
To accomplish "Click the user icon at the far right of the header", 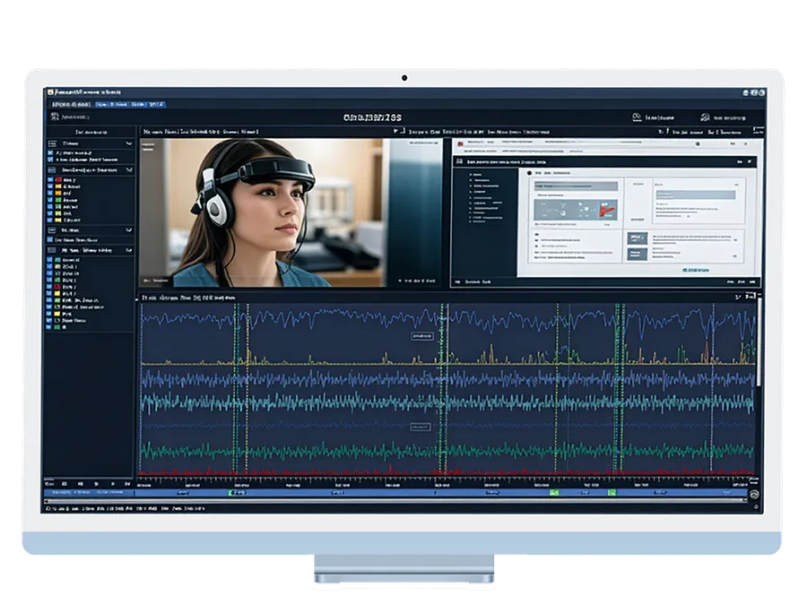I will pyautogui.click(x=706, y=117).
